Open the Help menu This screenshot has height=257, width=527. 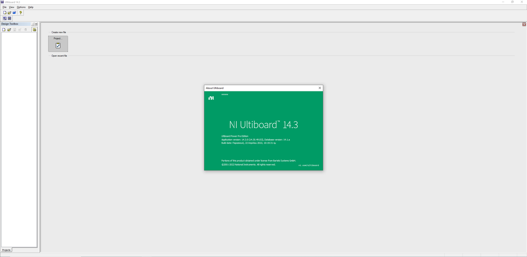(x=30, y=7)
